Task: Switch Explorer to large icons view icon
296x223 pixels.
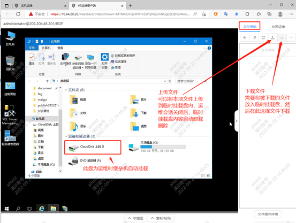Action: (208, 175)
